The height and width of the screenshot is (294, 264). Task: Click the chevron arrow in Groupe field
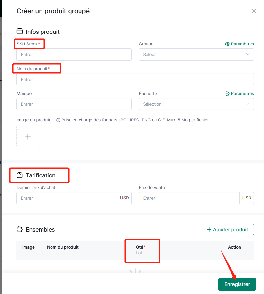(x=248, y=54)
